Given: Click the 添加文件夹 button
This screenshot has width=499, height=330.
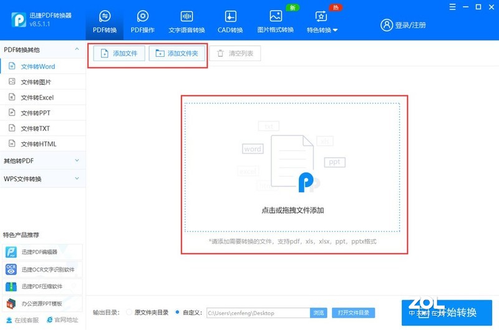Looking at the screenshot, I should 177,53.
